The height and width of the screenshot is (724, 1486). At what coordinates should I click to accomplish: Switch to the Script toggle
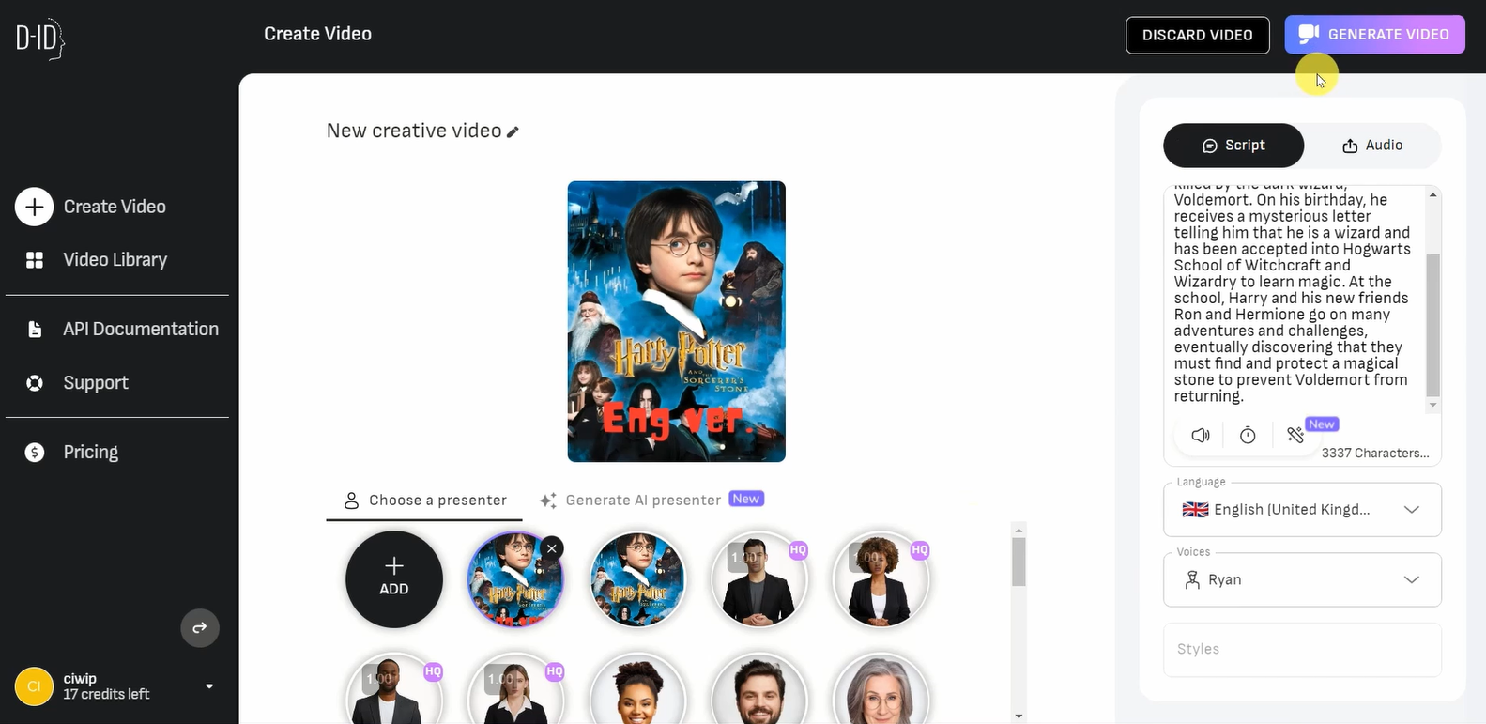pos(1233,146)
